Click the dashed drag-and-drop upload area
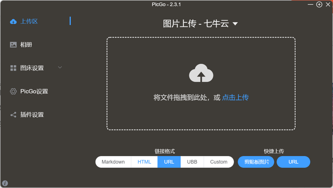The image size is (333, 188). (201, 84)
